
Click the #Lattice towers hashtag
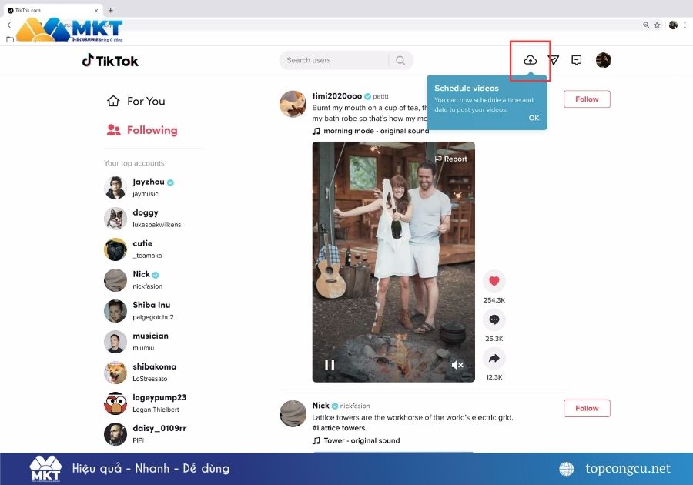pos(340,428)
